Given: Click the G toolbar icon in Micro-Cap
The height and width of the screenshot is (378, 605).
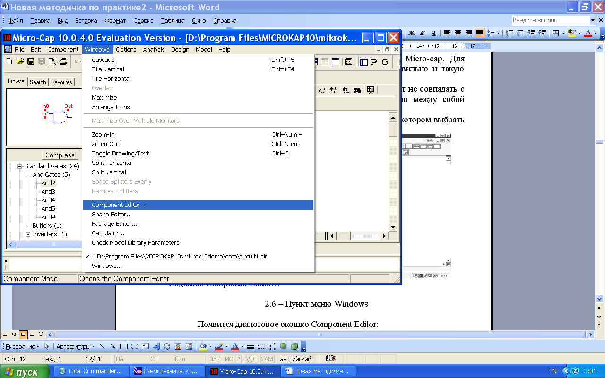Looking at the screenshot, I should (x=385, y=62).
